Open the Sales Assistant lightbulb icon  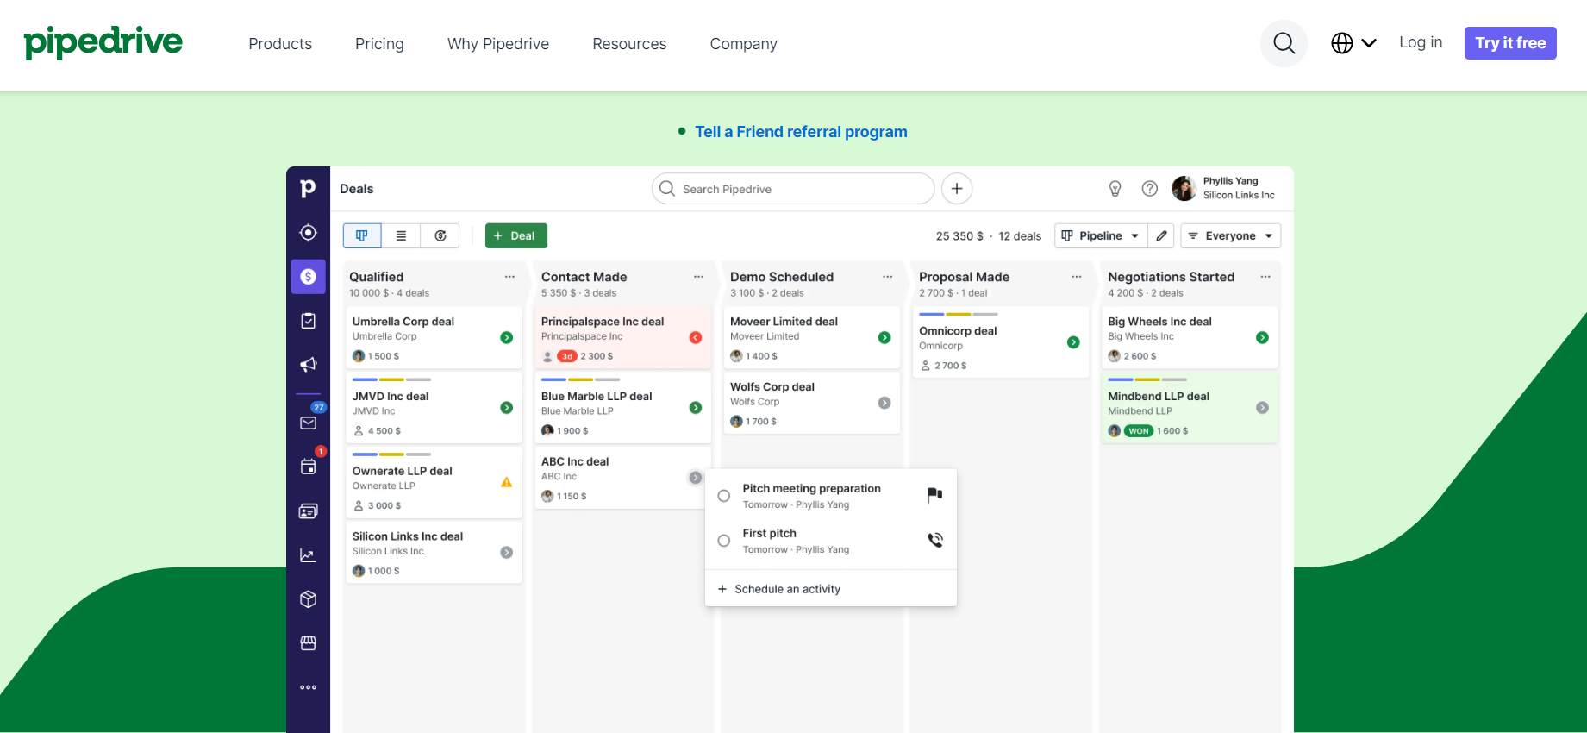click(1115, 189)
